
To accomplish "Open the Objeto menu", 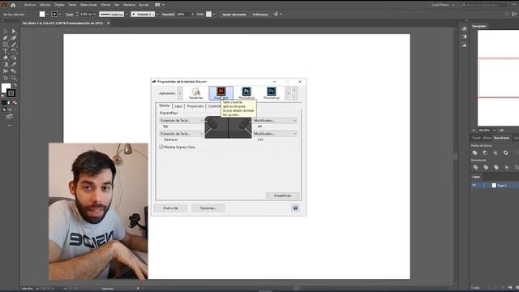I will pos(59,5).
